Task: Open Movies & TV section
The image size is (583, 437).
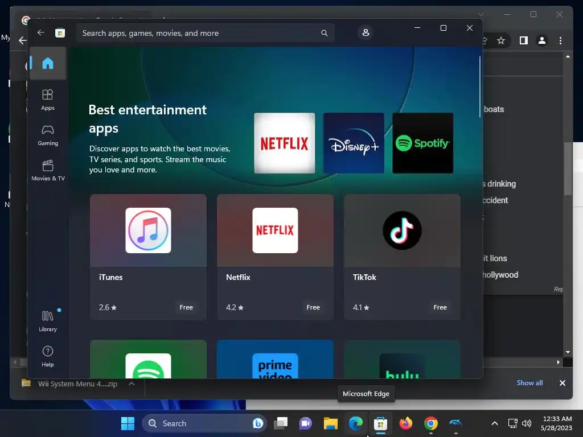Action: point(48,171)
